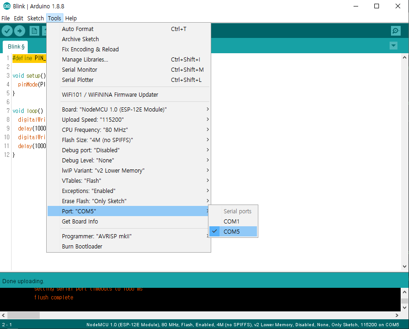The width and height of the screenshot is (409, 329).
Task: Choose Auto Format menu entry
Action: (x=128, y=29)
